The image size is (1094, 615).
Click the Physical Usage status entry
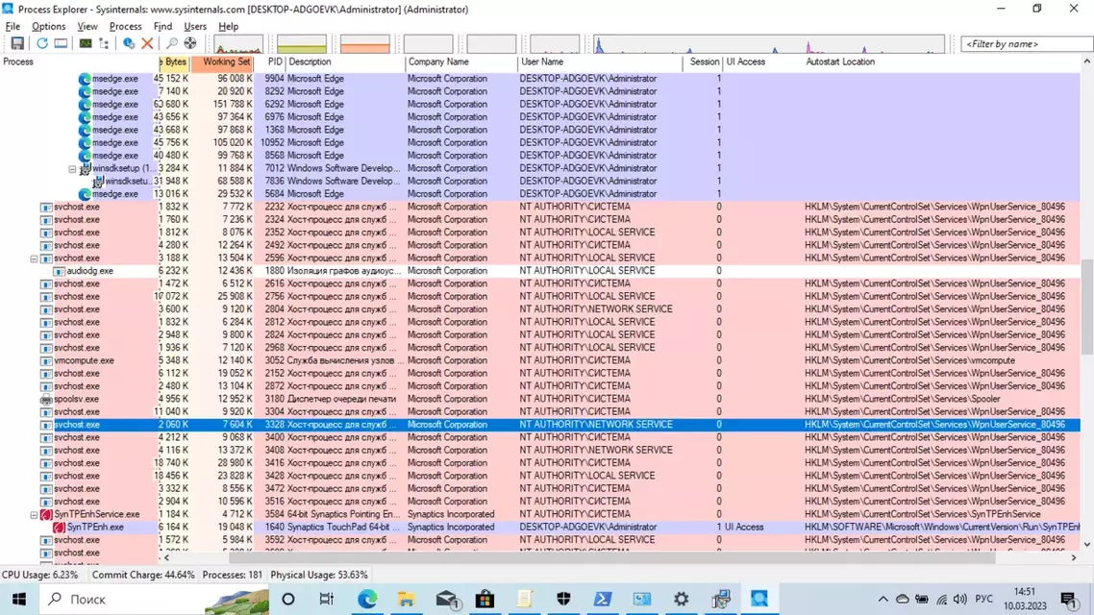[319, 576]
